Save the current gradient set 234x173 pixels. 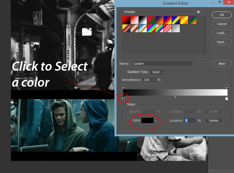pos(222,42)
